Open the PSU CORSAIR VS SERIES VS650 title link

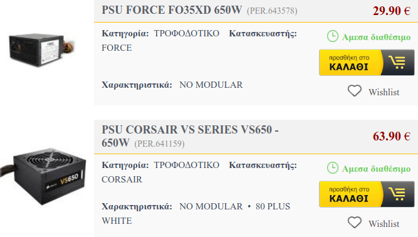click(190, 136)
